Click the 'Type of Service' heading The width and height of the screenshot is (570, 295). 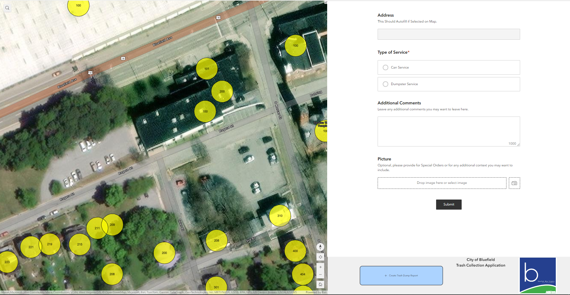click(x=393, y=52)
